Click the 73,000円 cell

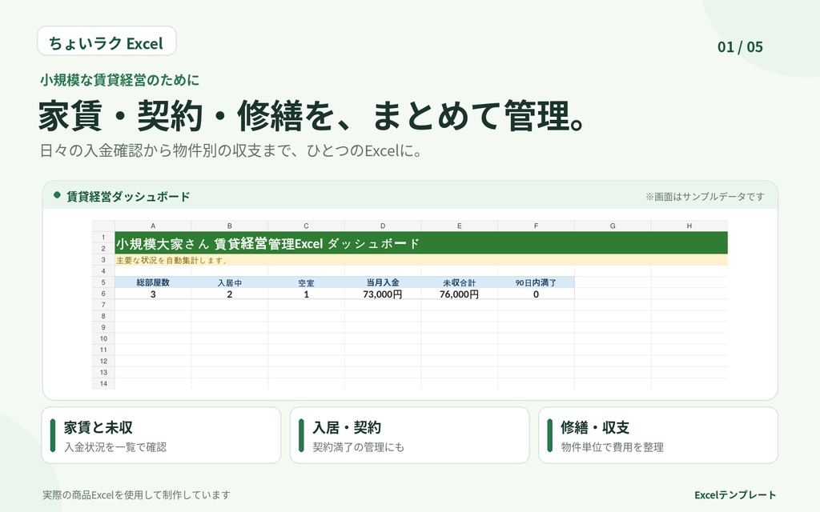click(383, 294)
